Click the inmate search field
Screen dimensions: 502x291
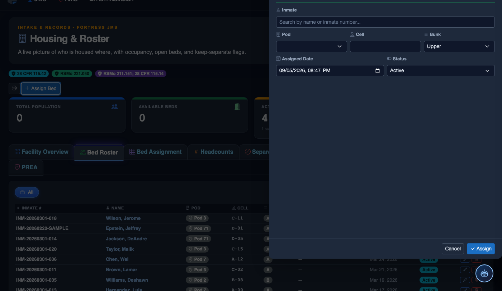385,22
